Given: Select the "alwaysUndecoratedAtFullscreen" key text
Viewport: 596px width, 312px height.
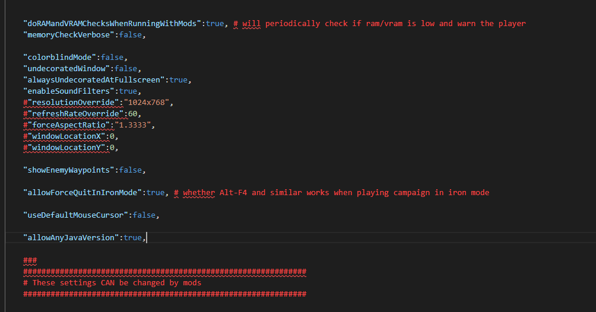Looking at the screenshot, I should (96, 80).
